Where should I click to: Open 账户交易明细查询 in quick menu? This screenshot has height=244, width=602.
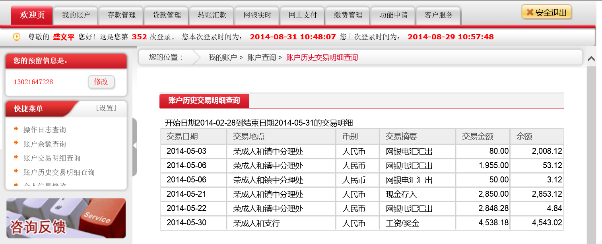click(x=52, y=158)
